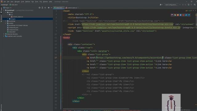Click the VCS update project toolbar icon
This screenshot has height=111, width=197.
[188, 5]
